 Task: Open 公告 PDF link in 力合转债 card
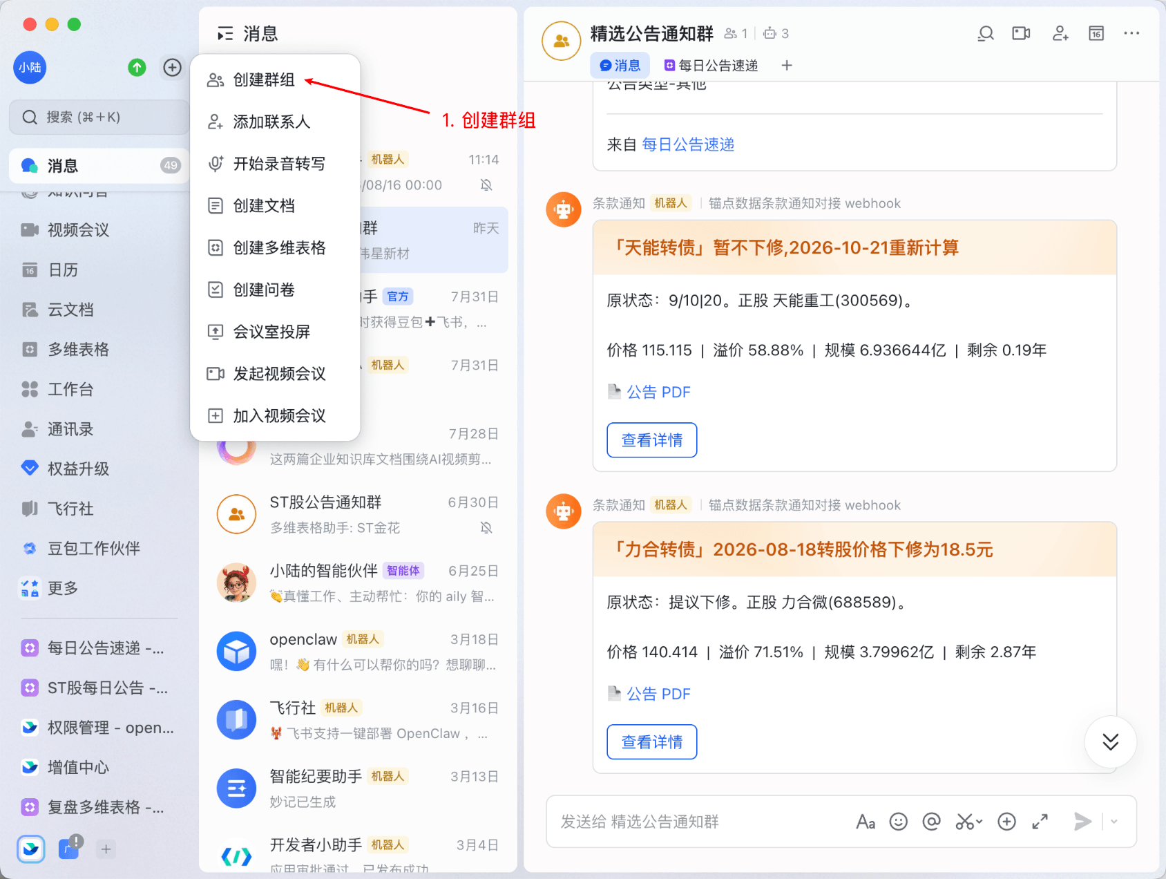(658, 694)
